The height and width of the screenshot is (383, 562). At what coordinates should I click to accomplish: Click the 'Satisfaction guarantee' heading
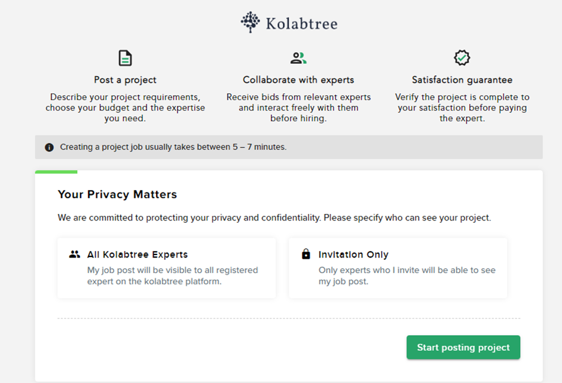point(462,80)
